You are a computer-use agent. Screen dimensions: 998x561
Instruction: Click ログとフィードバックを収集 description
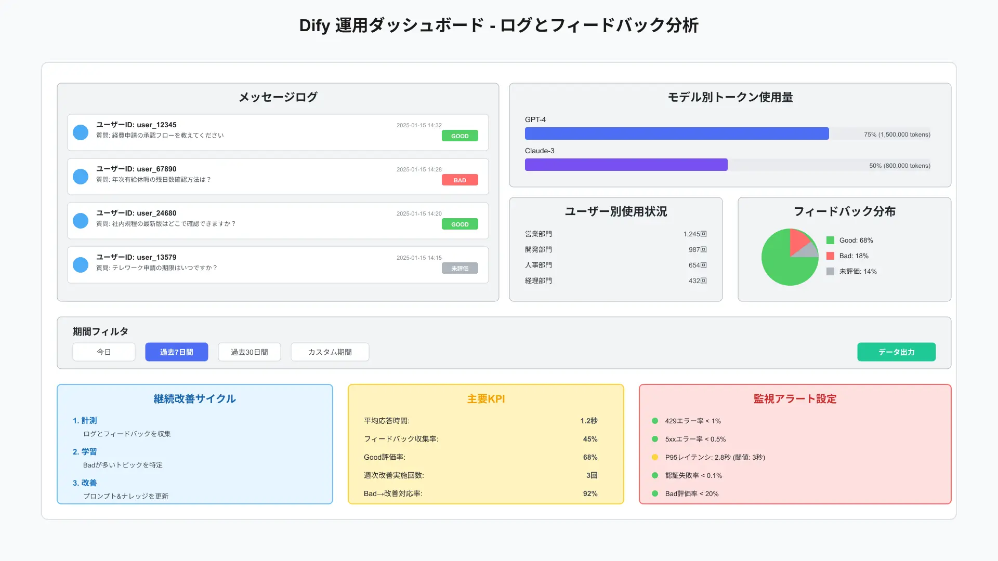(x=127, y=434)
